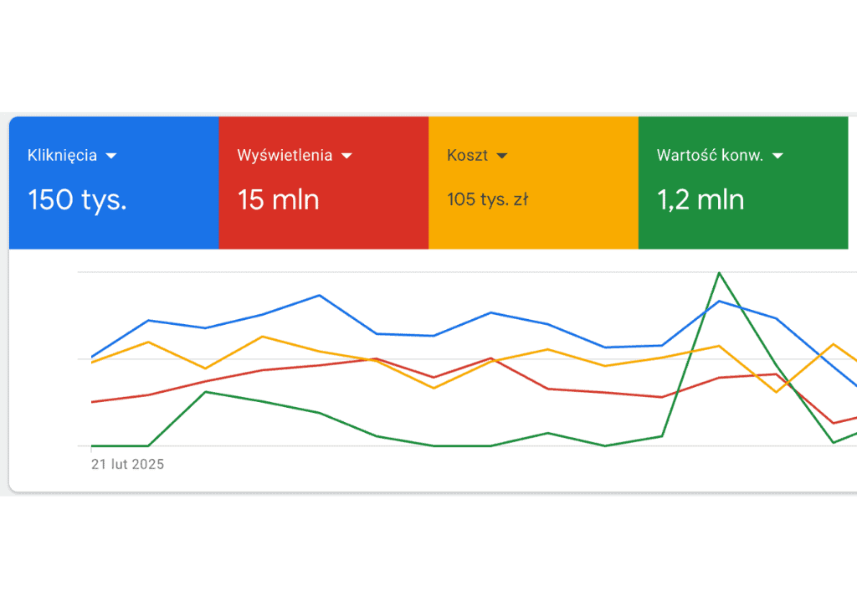Select the Wartość konw. label text
This screenshot has height=608, width=857.
click(710, 156)
